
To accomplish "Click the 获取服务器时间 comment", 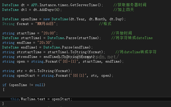I will (x=130, y=5).
